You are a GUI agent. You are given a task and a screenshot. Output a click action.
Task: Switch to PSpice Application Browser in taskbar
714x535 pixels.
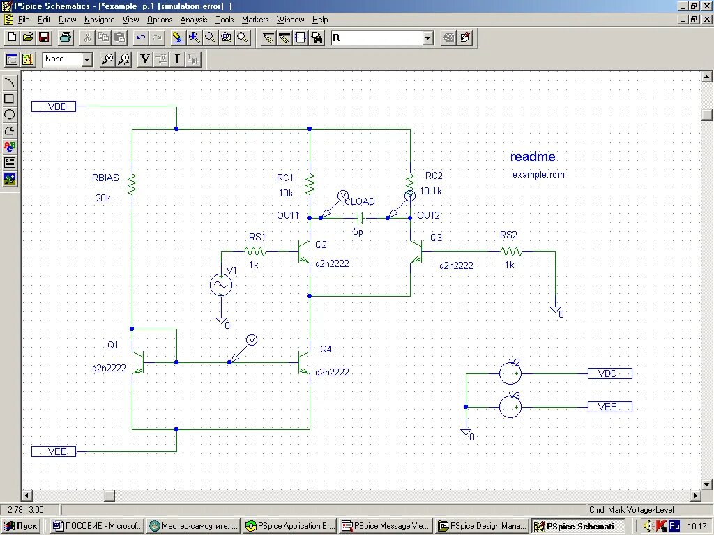tap(289, 526)
